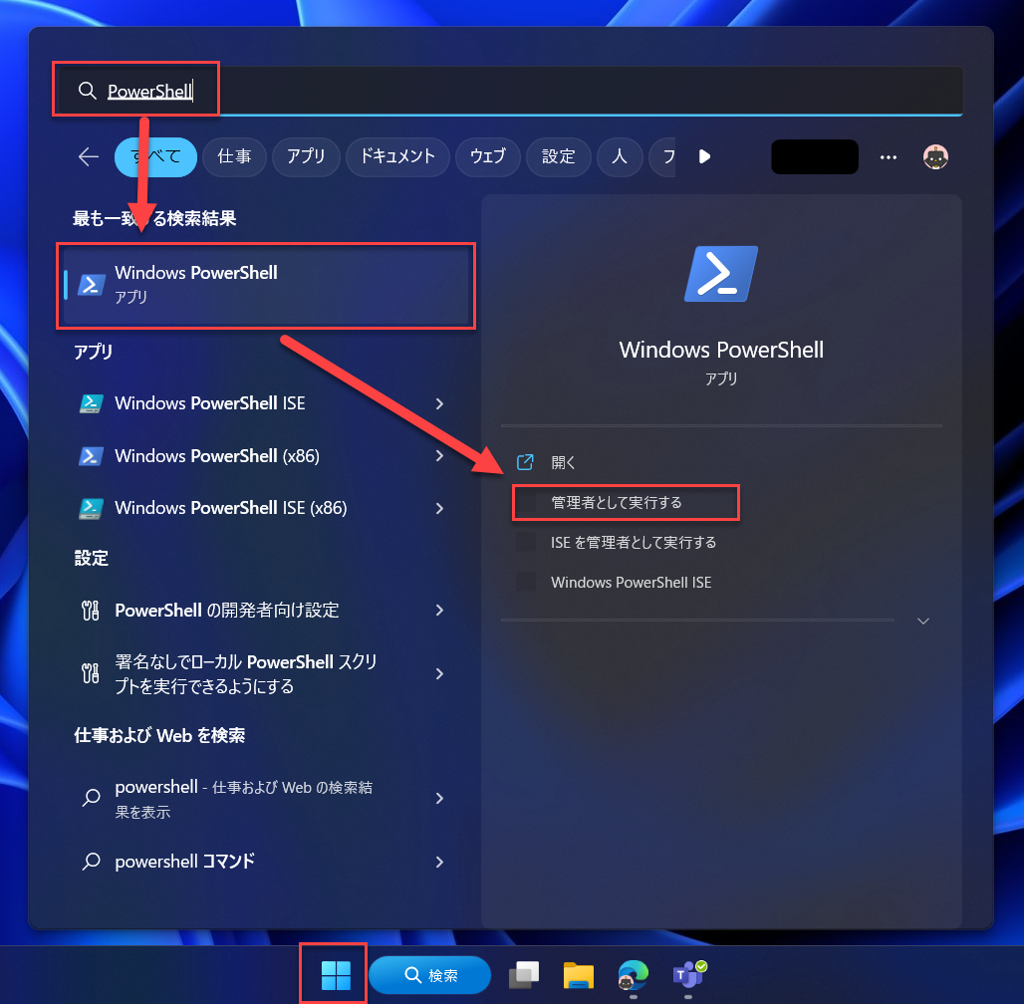Launch File Explorer from the taskbar
Screen dimensions: 1024x1004
tap(578, 975)
